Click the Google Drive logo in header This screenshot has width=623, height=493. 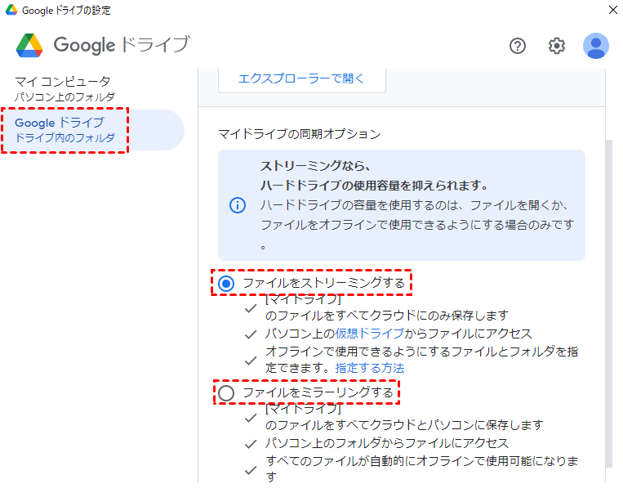[x=29, y=45]
